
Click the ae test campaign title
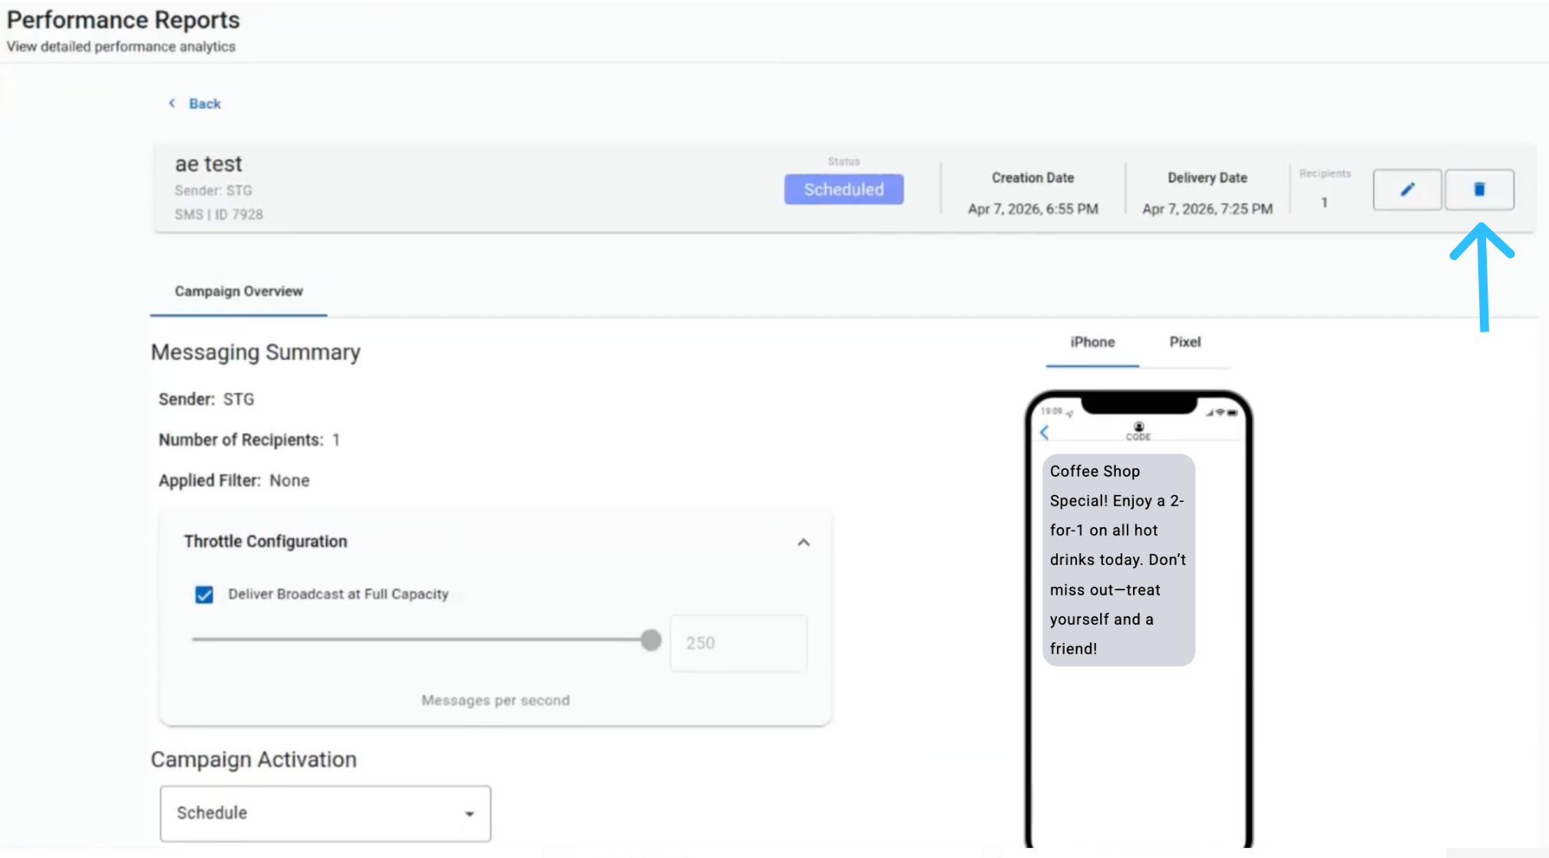pyautogui.click(x=208, y=164)
